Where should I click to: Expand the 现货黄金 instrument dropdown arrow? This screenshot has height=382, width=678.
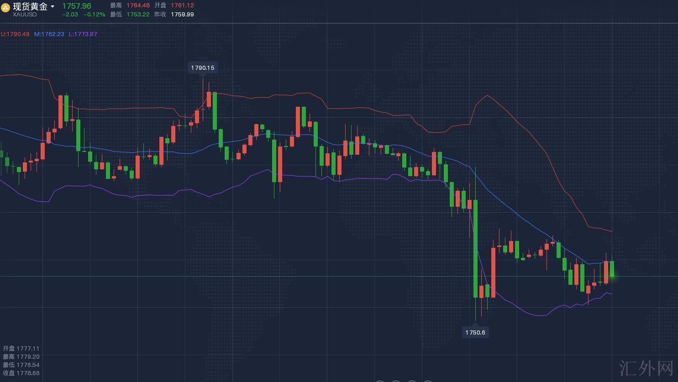pos(53,7)
